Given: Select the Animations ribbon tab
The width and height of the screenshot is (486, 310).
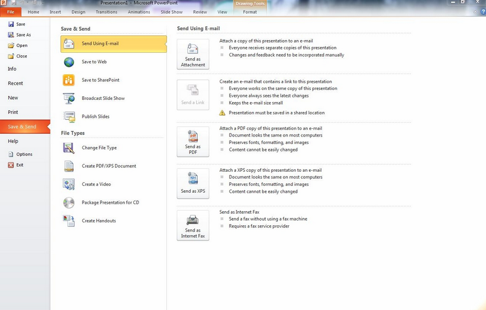Looking at the screenshot, I should click(x=139, y=12).
